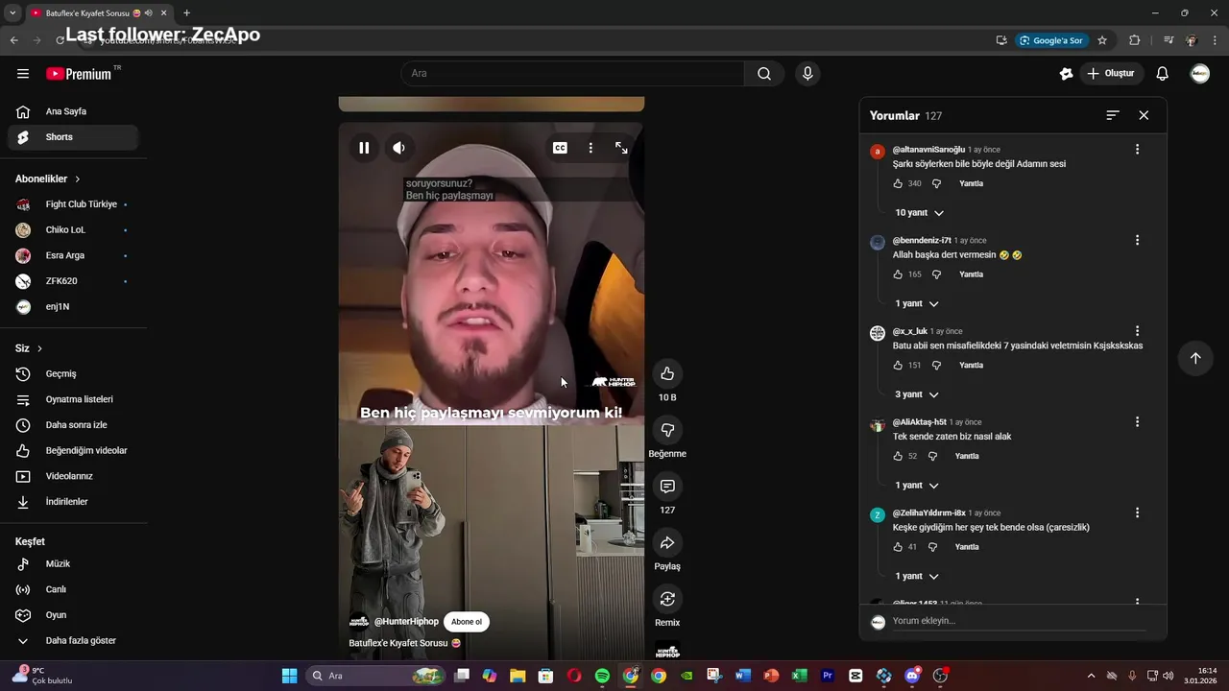The image size is (1229, 691).
Task: Open İndirilenler downloads
Action: click(73, 502)
